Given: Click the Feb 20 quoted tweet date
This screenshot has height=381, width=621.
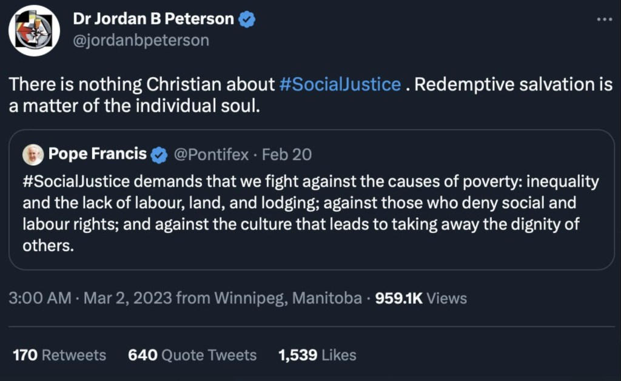Looking at the screenshot, I should 287,155.
